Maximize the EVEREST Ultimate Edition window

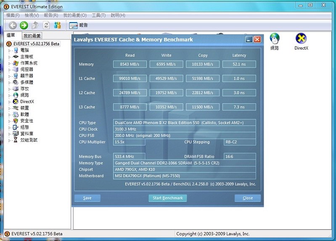[310, 5]
